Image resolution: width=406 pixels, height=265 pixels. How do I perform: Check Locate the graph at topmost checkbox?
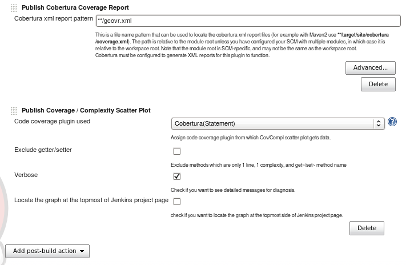[x=176, y=202]
